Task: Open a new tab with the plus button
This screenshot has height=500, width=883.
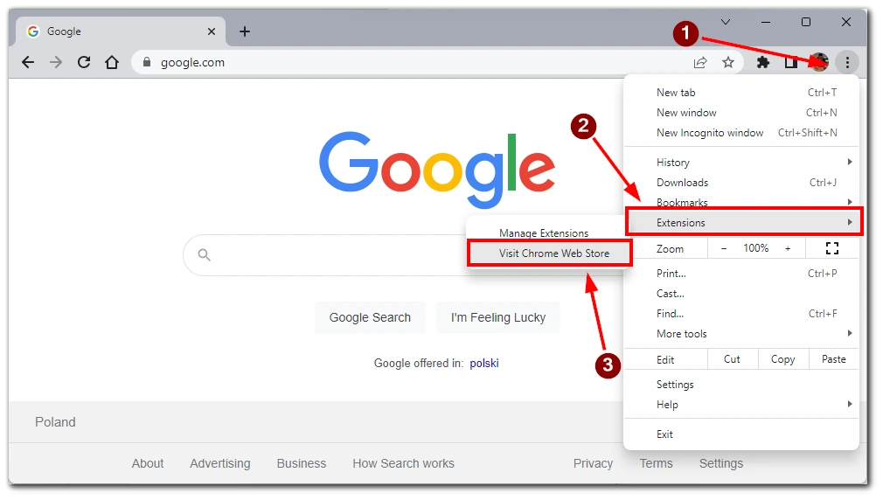Action: click(x=245, y=31)
